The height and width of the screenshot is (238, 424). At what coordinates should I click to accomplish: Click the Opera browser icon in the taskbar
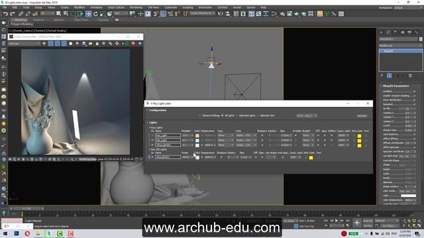pyautogui.click(x=27, y=233)
